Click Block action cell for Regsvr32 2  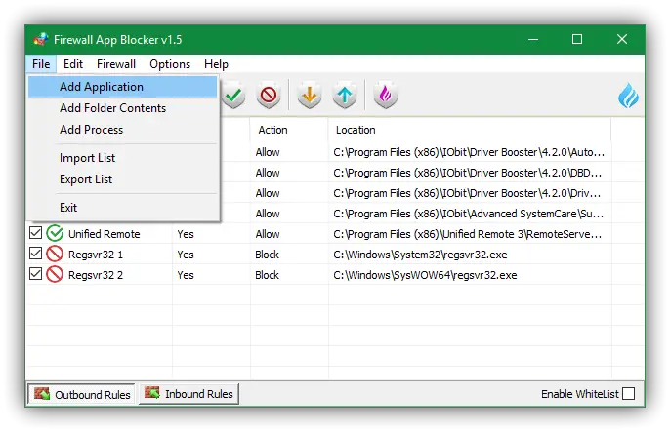click(x=267, y=275)
